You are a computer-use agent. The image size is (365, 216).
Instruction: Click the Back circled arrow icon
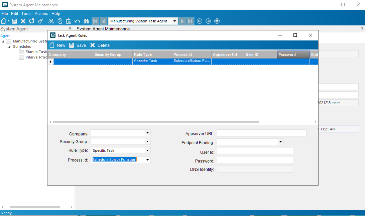(x=200, y=21)
